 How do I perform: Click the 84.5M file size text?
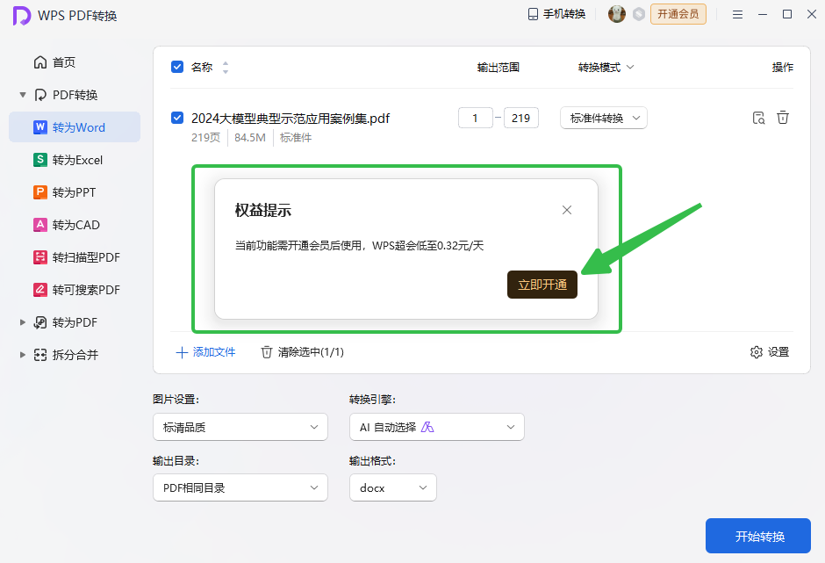(x=250, y=138)
